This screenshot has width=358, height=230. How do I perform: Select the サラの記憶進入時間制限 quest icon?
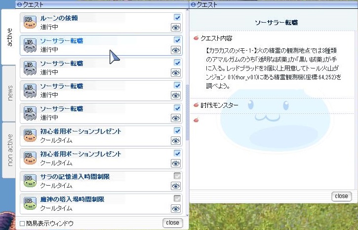point(31,181)
